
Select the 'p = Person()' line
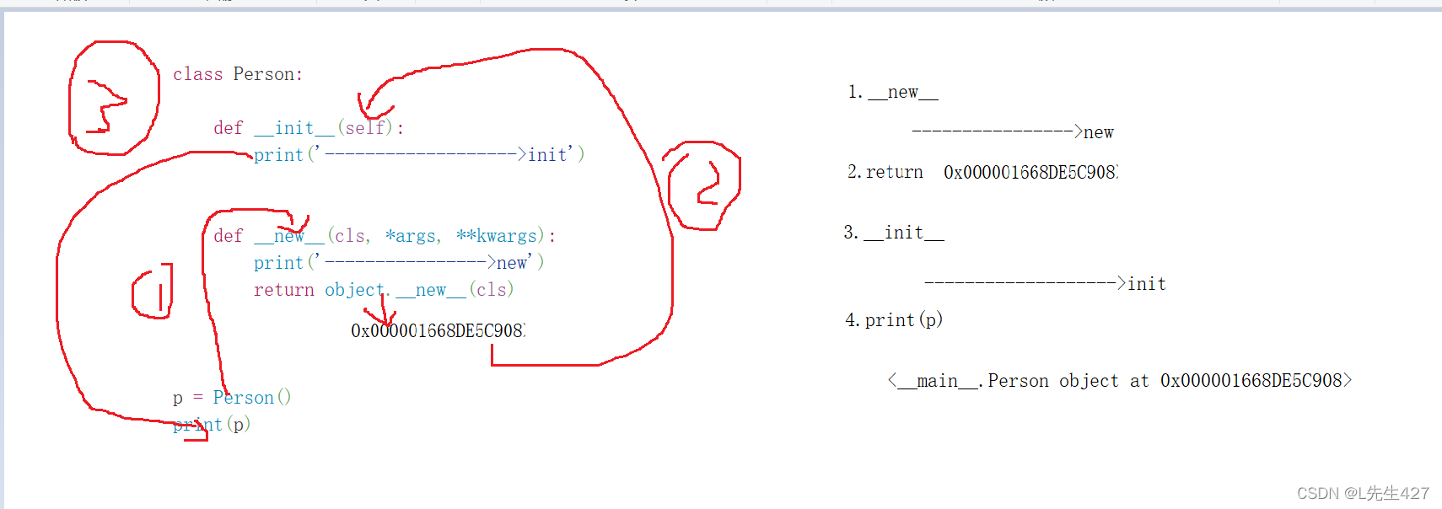coord(232,398)
